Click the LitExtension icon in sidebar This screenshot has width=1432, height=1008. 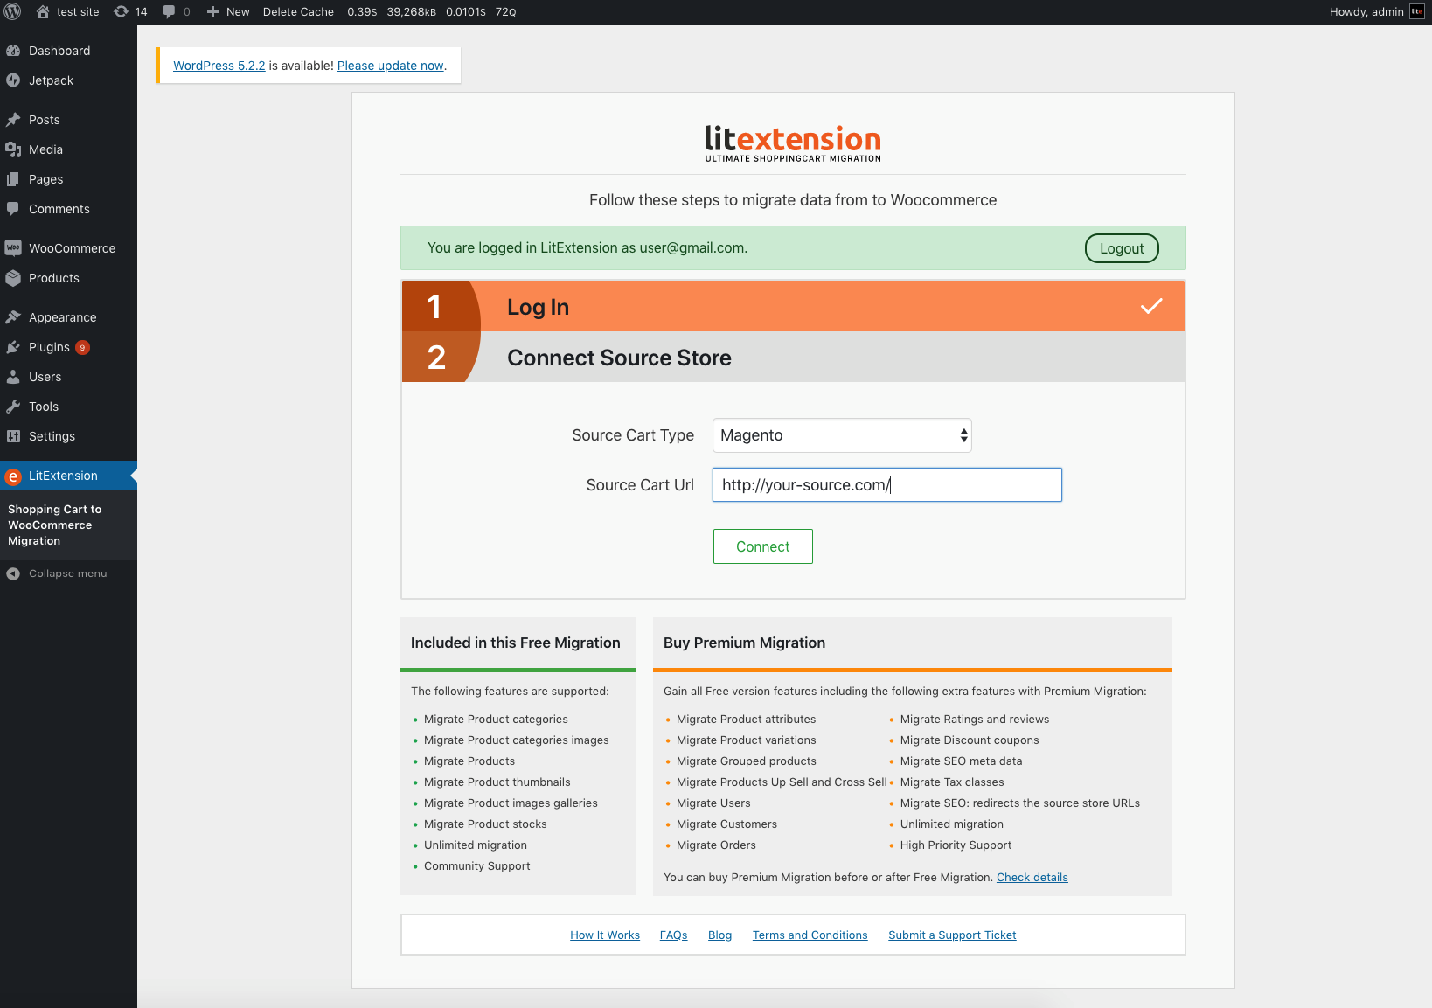tap(13, 476)
